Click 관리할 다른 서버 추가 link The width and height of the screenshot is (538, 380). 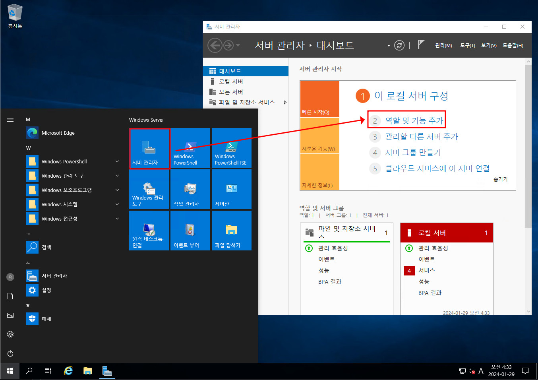422,137
